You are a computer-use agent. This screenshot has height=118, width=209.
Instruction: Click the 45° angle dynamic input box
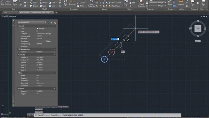click(x=123, y=52)
